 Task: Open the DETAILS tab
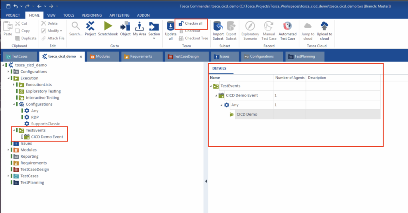220,68
